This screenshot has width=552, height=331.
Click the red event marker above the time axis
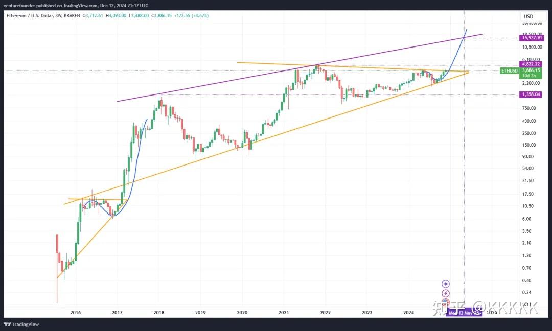pyautogui.click(x=446, y=302)
